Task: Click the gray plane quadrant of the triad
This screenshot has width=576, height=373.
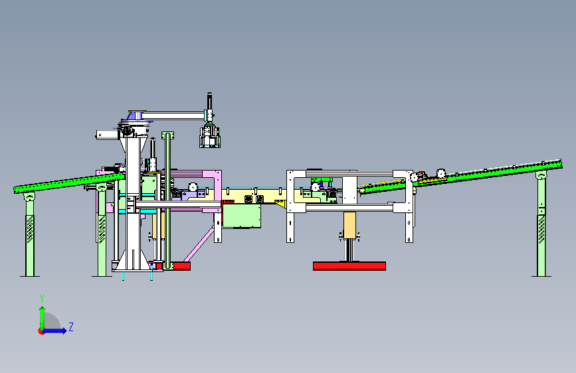Action: [52, 321]
